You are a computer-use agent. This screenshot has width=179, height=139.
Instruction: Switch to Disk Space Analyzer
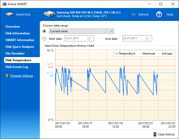click(x=20, y=47)
